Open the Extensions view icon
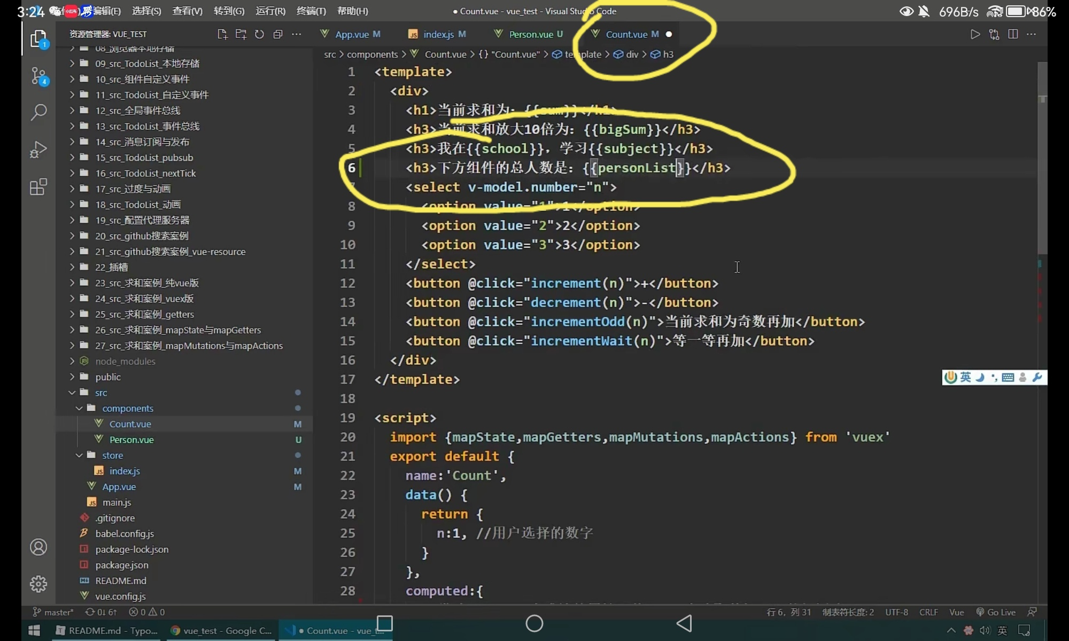 coord(38,187)
